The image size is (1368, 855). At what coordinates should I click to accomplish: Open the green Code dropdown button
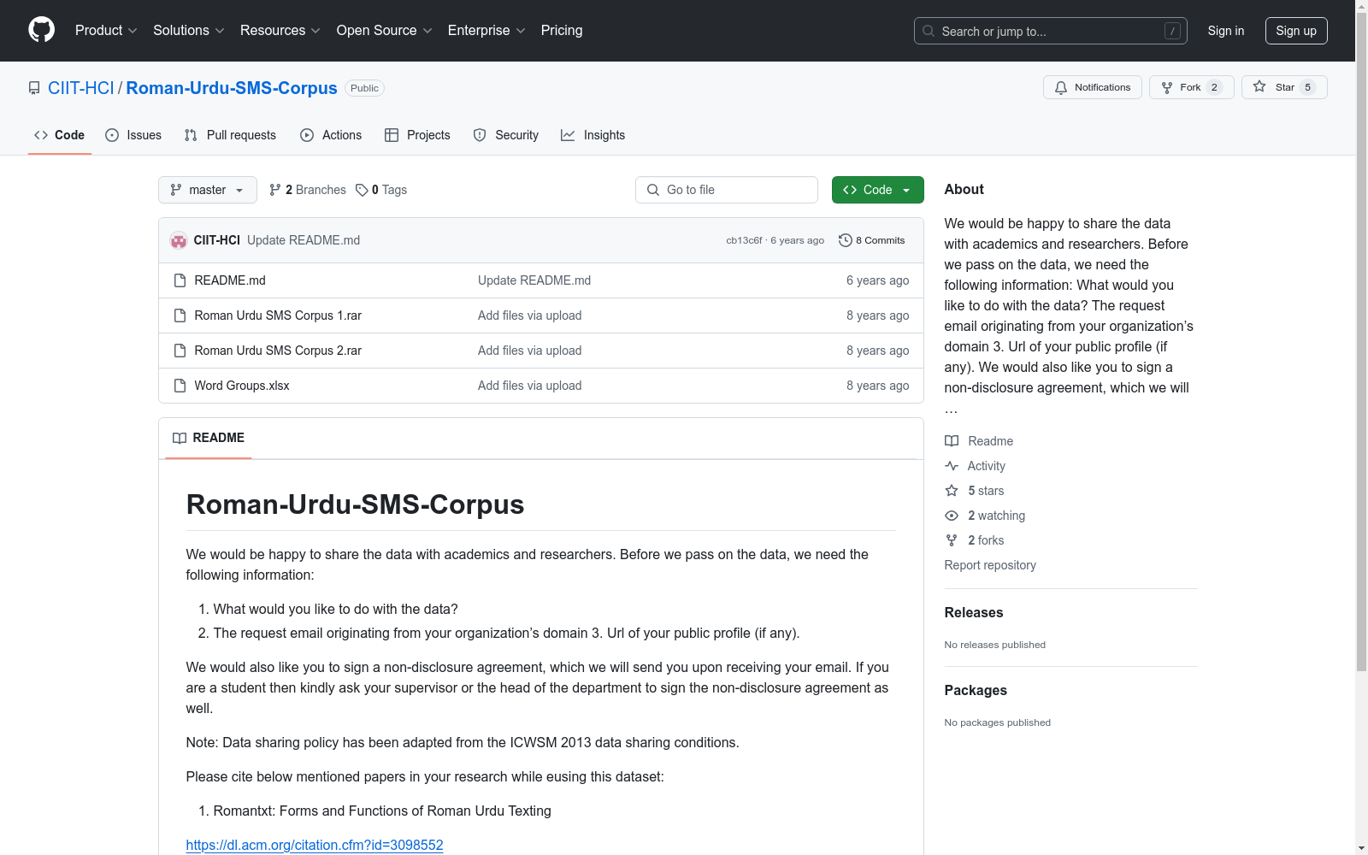(878, 190)
